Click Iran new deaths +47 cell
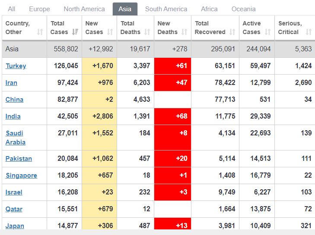 pos(172,83)
